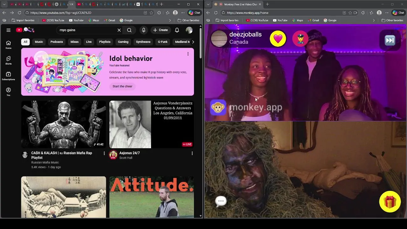Click Import favorites in Monkey window

(227, 20)
